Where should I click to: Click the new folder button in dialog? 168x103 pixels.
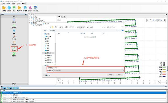tap(52, 30)
